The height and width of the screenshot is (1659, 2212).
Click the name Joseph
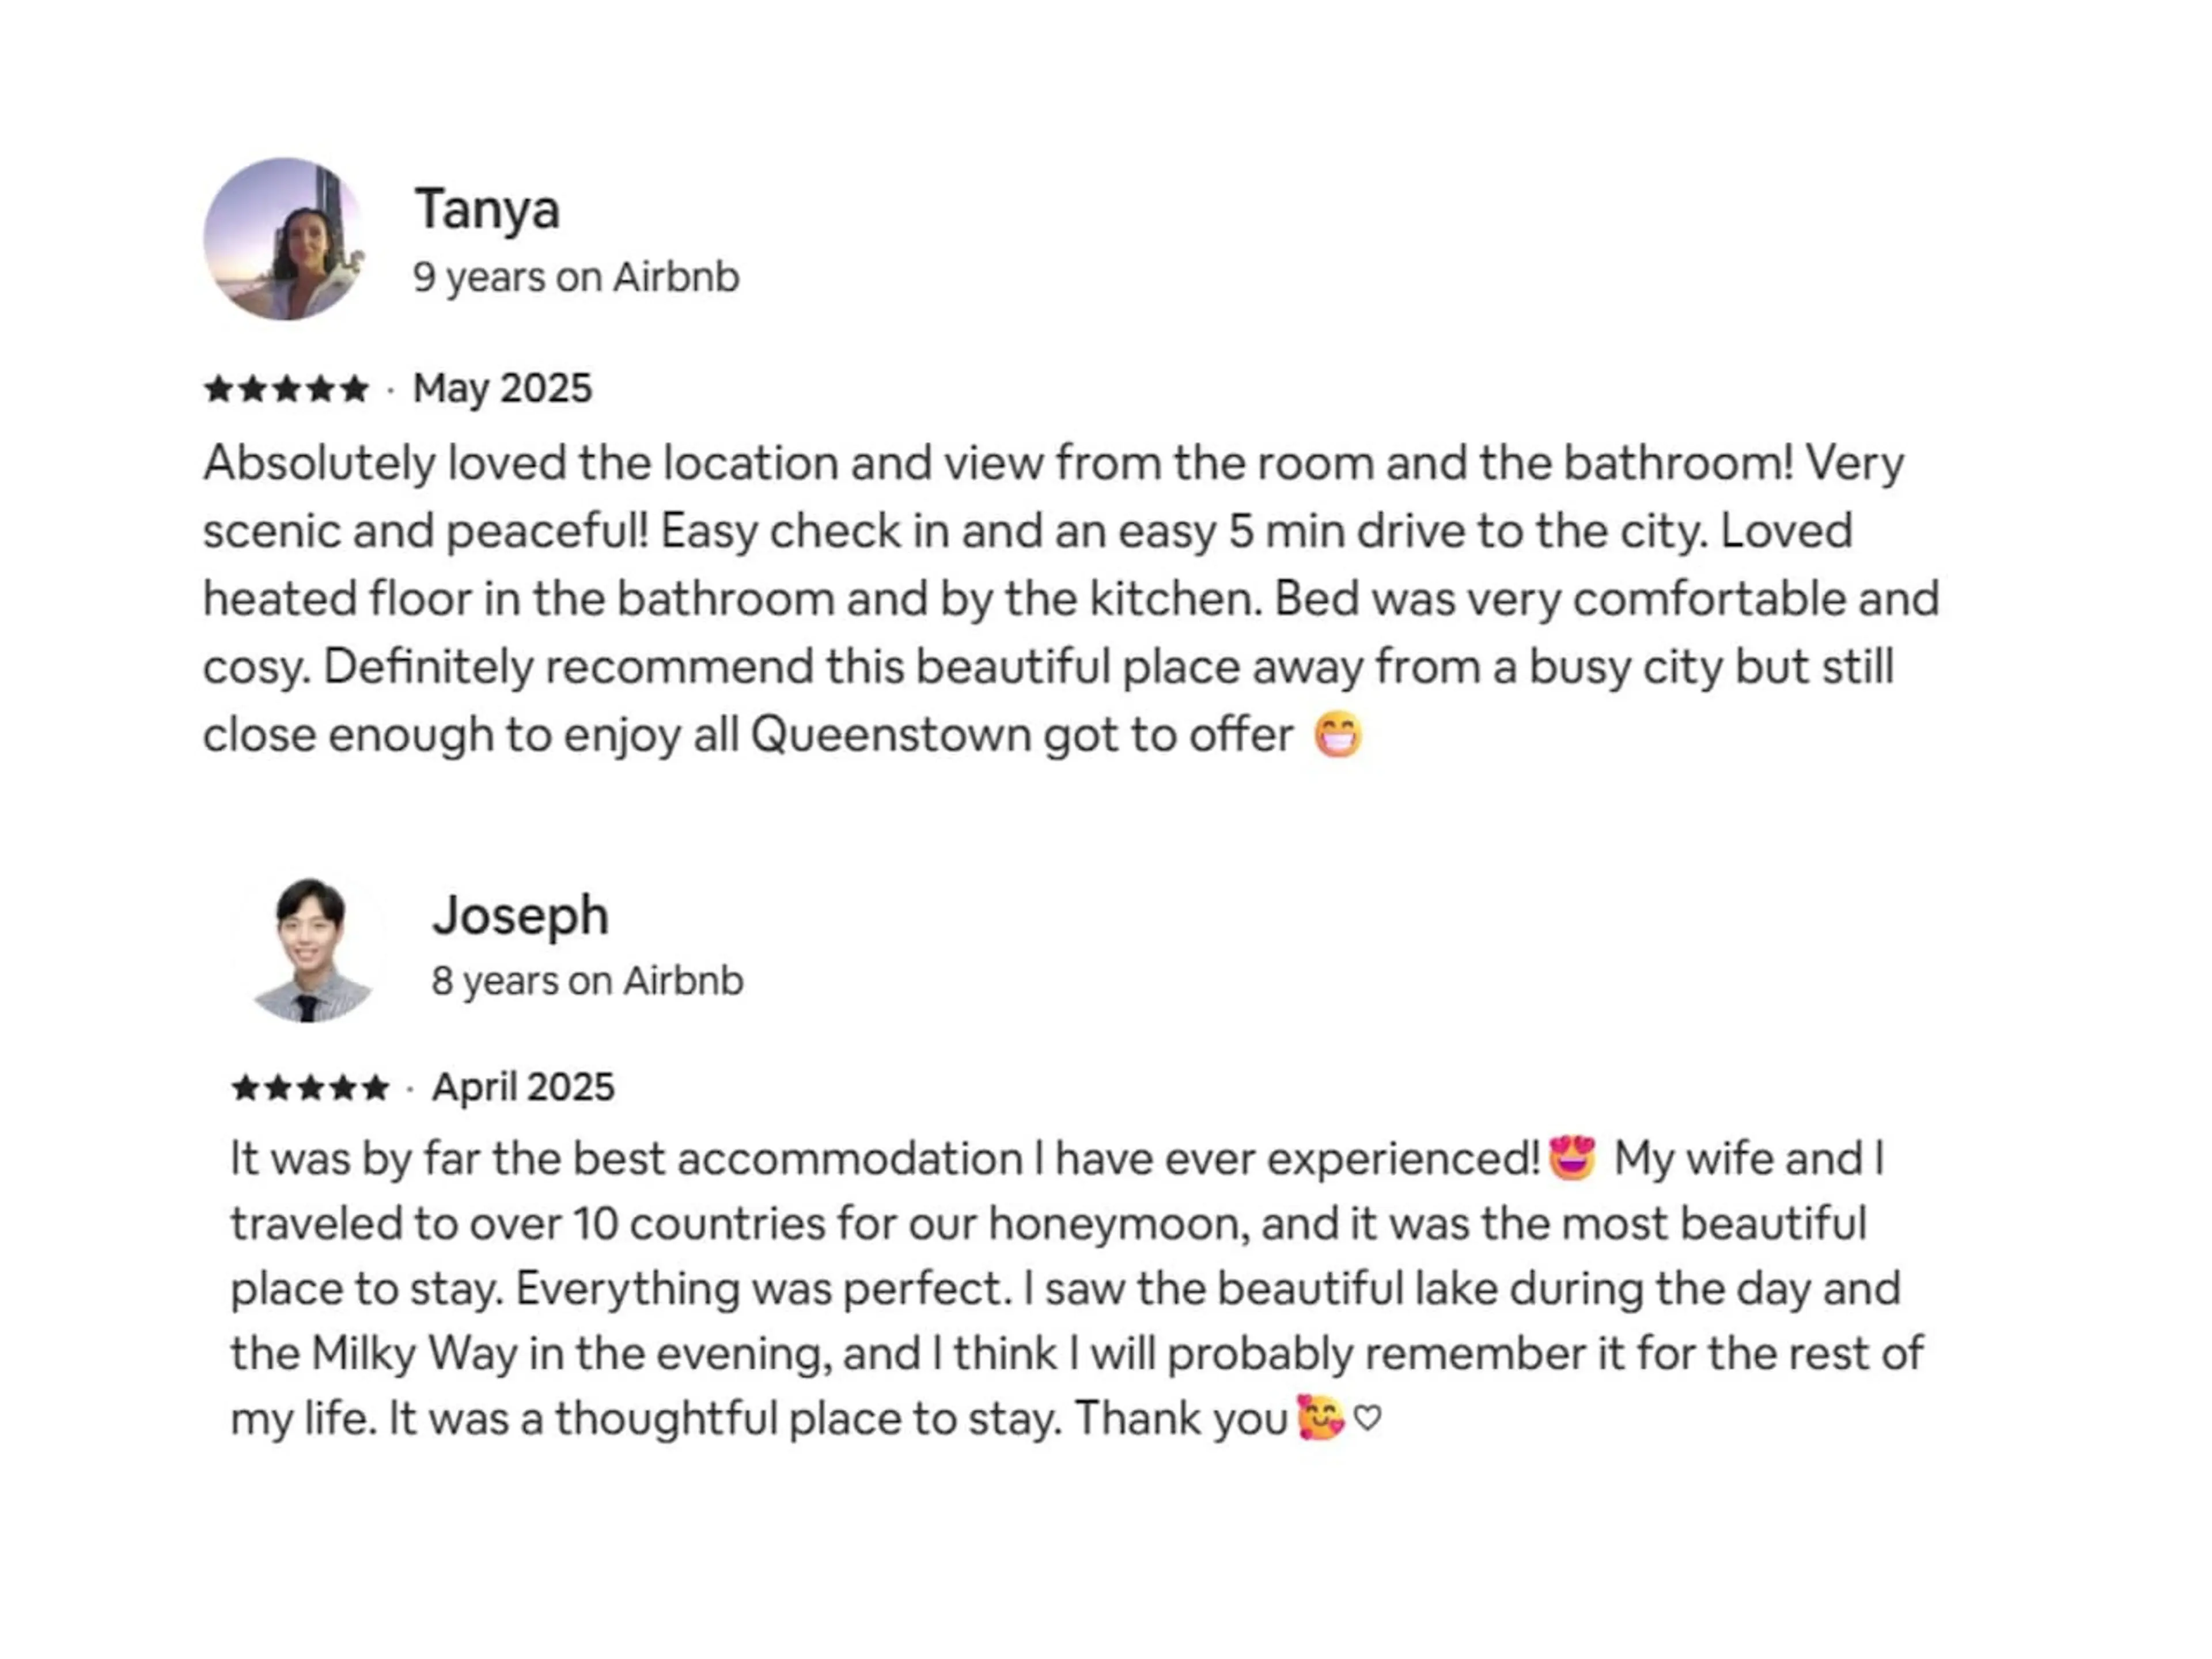520,915
